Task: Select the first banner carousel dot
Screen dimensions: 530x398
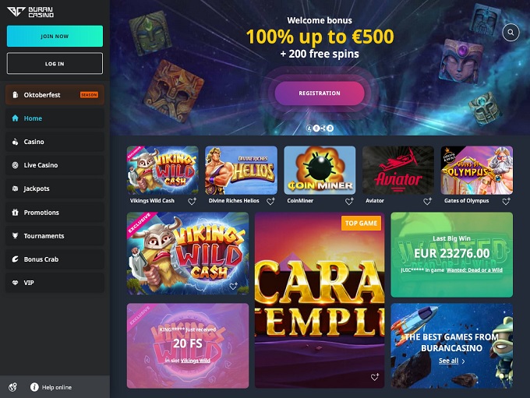Action: (x=309, y=128)
